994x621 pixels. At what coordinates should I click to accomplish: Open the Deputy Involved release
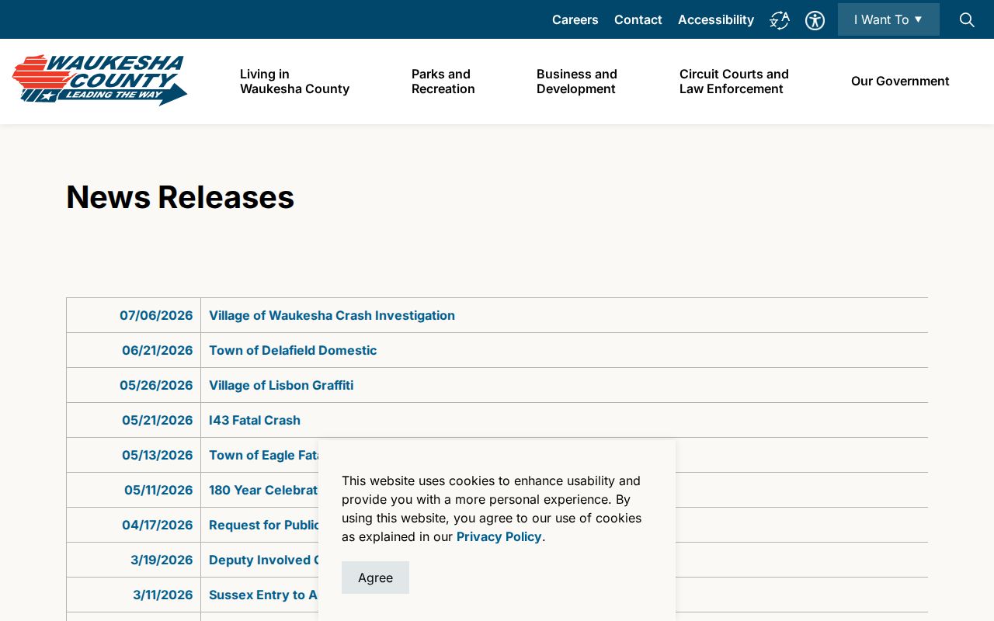point(263,560)
